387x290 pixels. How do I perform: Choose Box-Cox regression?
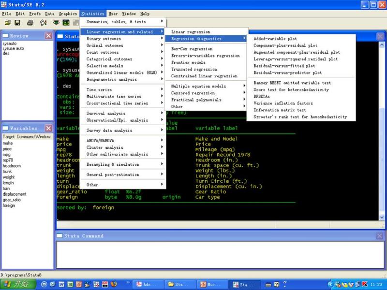click(207, 49)
